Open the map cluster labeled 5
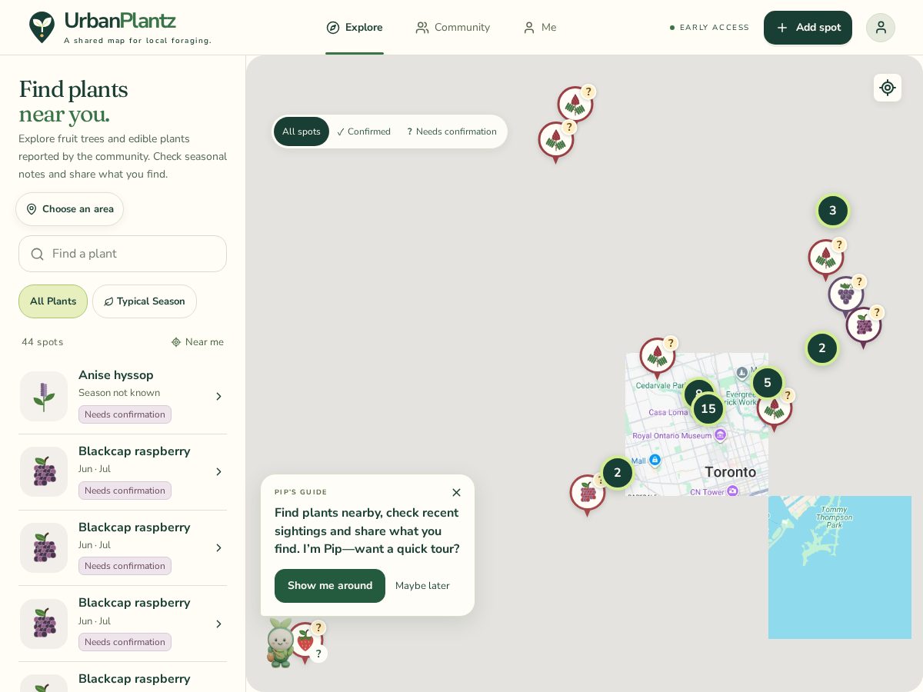This screenshot has width=923, height=692. [x=768, y=383]
